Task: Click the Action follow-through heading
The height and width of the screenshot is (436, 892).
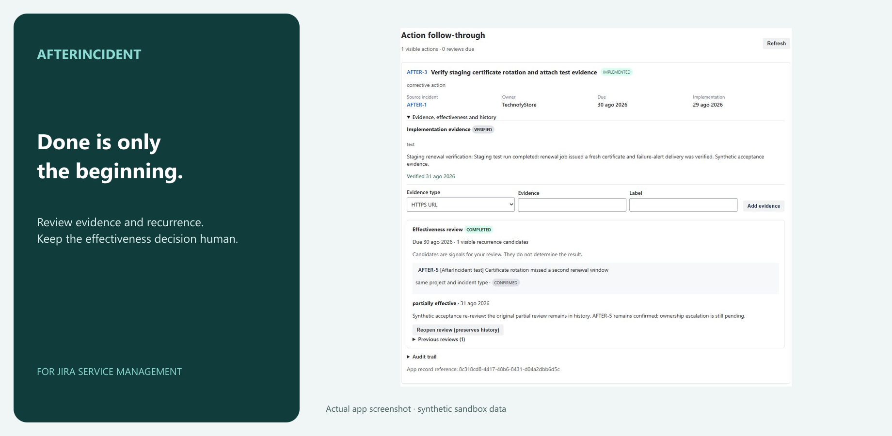Action: [x=443, y=35]
